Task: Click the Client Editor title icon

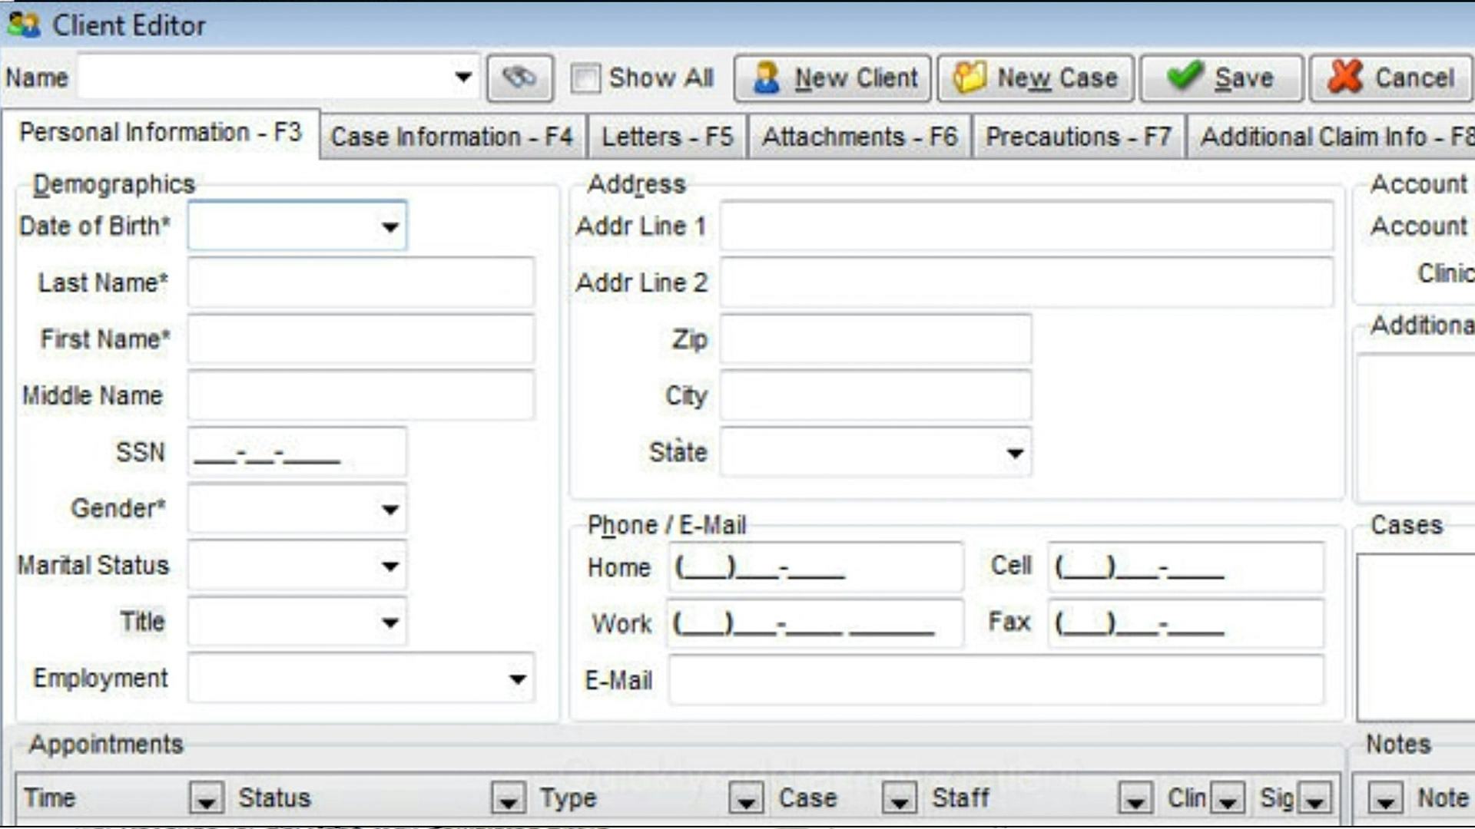Action: click(x=23, y=25)
